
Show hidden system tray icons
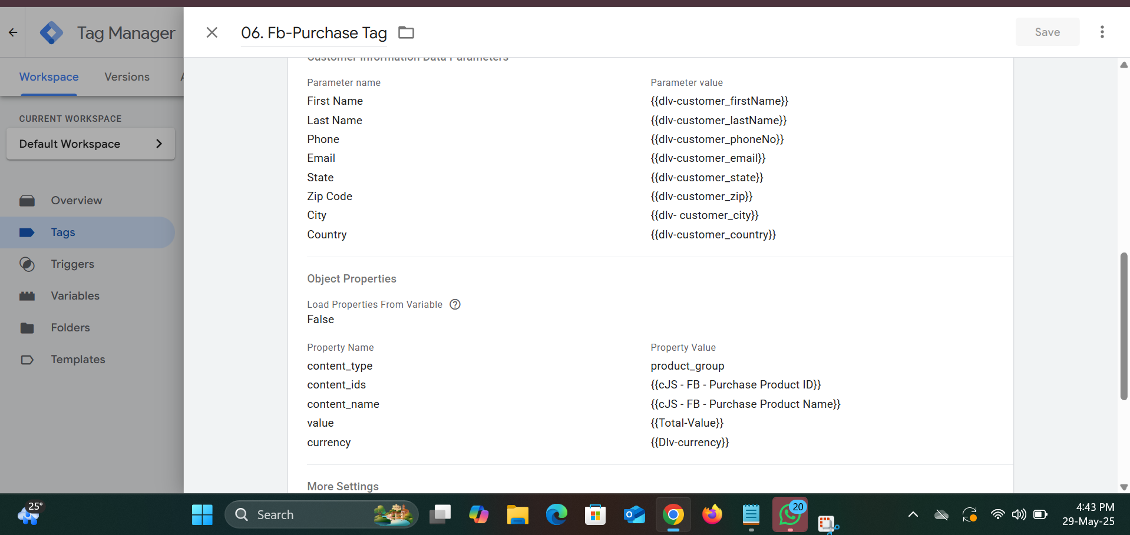(913, 514)
